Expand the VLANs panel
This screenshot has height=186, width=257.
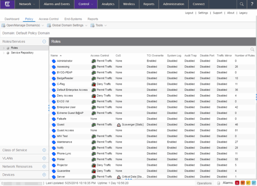(x=44, y=158)
